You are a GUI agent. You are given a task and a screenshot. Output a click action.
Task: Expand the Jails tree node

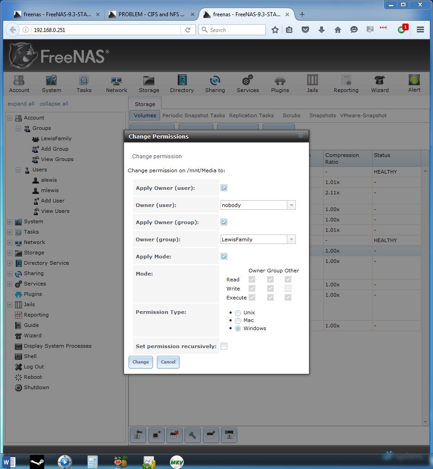click(x=9, y=304)
